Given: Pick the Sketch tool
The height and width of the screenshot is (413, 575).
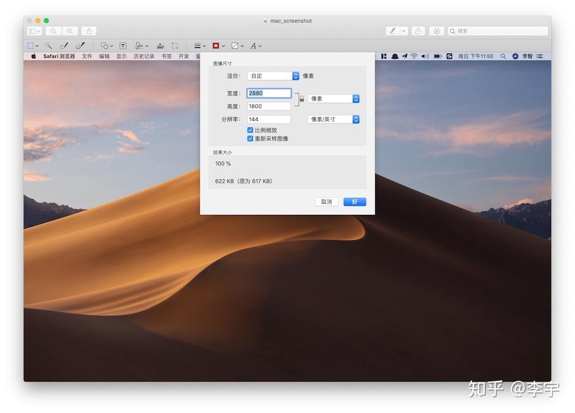Looking at the screenshot, I should [x=64, y=45].
